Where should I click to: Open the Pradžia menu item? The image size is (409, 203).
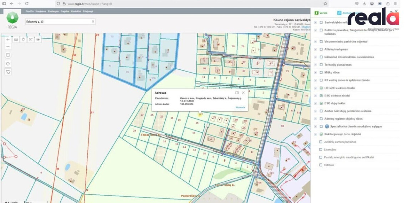click(30, 11)
